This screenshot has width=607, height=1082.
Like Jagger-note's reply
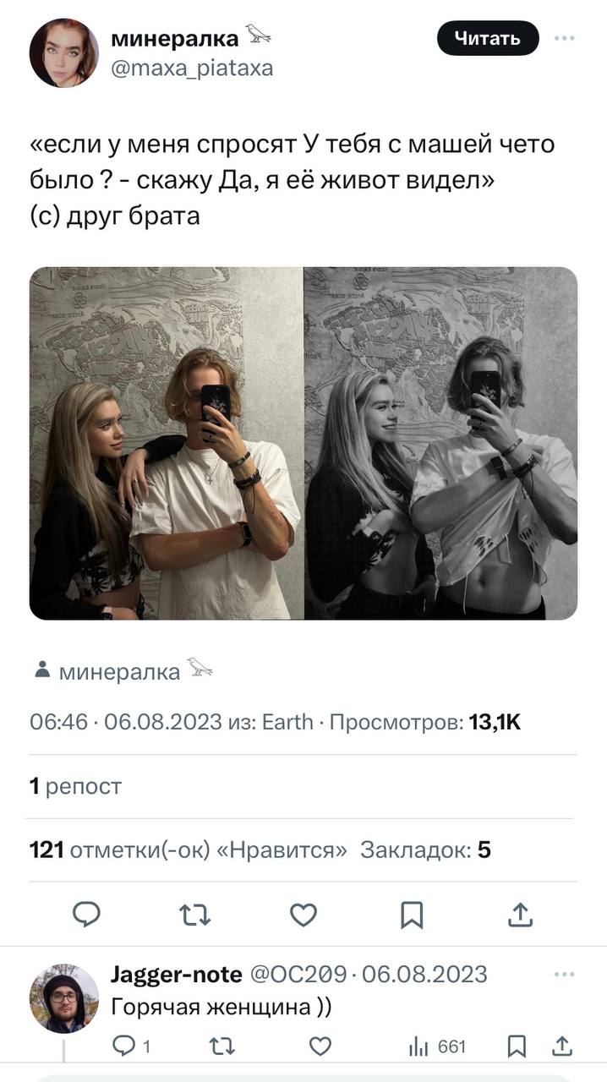(320, 1047)
